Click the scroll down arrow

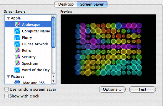(x=54, y=81)
